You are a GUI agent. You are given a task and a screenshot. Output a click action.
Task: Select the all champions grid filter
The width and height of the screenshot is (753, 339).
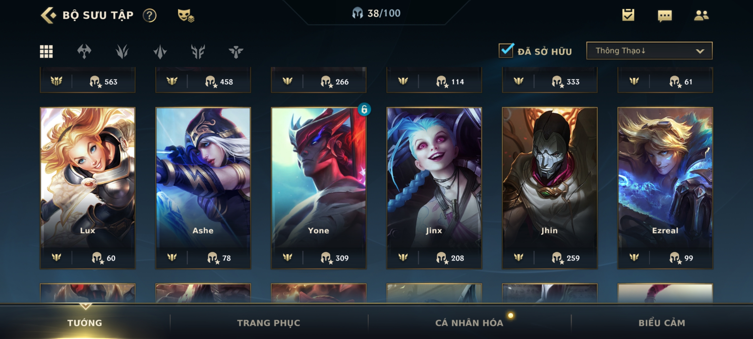click(46, 51)
